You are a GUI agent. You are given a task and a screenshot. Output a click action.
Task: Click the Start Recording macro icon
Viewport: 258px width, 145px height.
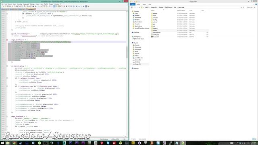[64, 6]
